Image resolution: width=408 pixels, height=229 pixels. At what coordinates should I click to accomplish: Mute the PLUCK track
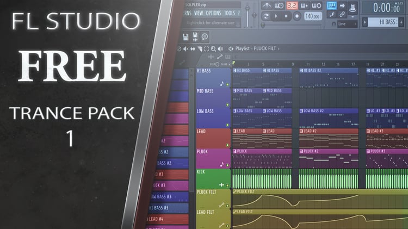227,165
